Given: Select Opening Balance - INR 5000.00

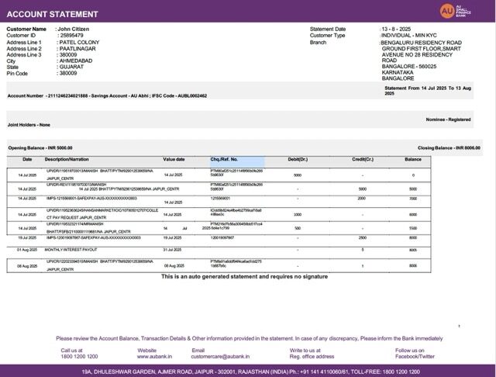Looking at the screenshot, I should (40, 148).
